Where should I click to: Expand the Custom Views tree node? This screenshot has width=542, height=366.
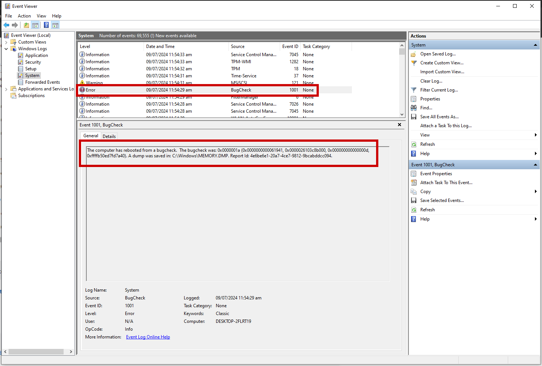click(6, 42)
